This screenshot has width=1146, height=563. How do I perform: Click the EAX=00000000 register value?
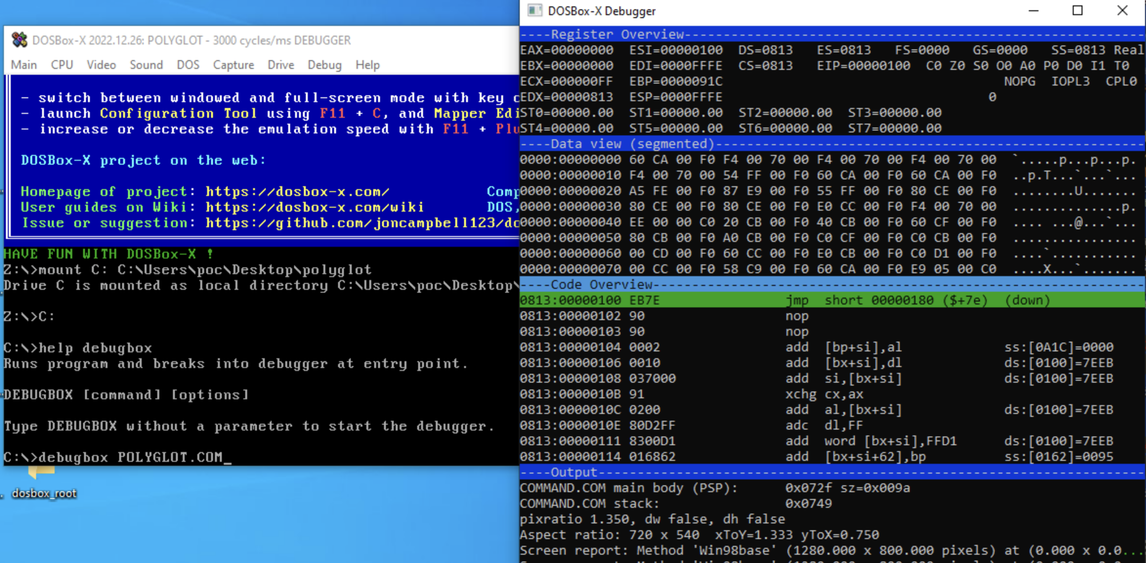pyautogui.click(x=567, y=50)
